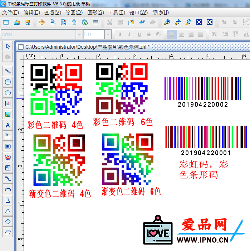
Task: Expand the font size 5.0 dropdown
Action: (x=108, y=34)
